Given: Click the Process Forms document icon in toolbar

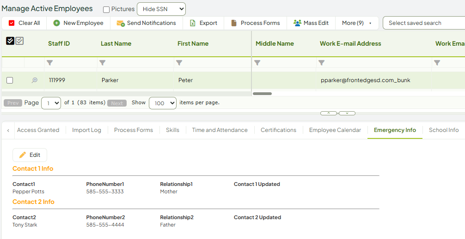Looking at the screenshot, I should point(234,23).
